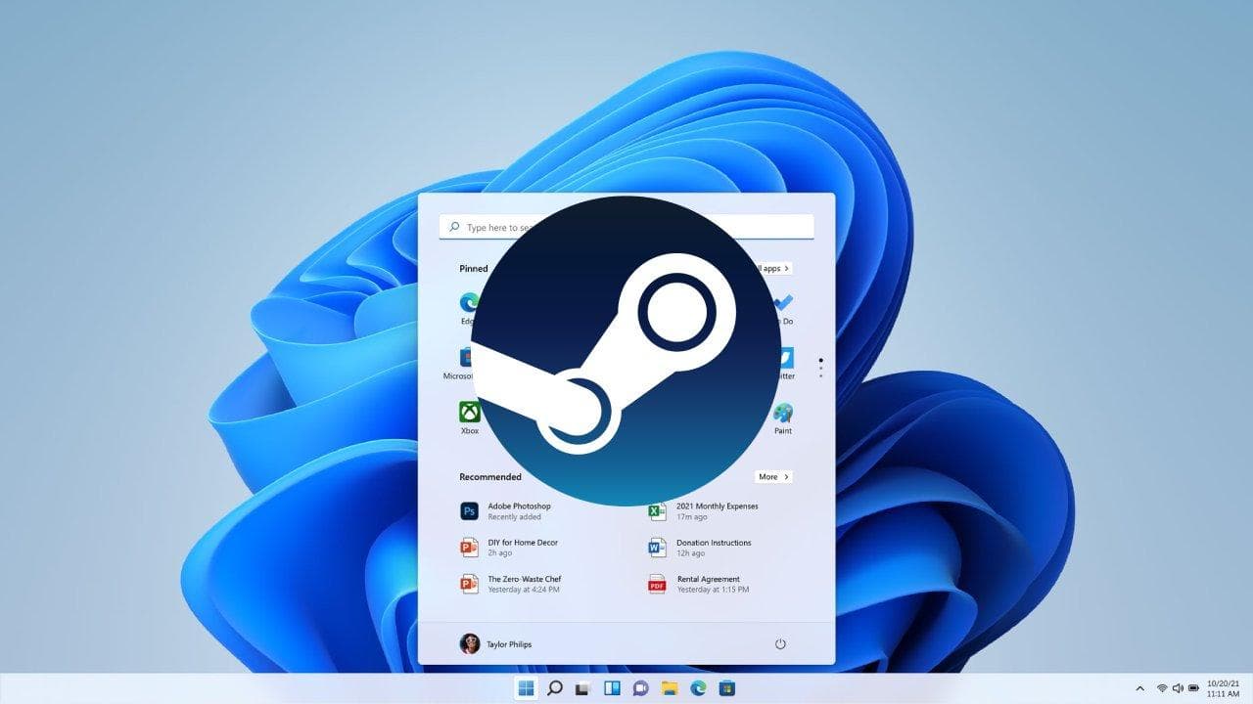Expand Recommended with the More button
This screenshot has height=704, width=1253.
click(x=773, y=477)
